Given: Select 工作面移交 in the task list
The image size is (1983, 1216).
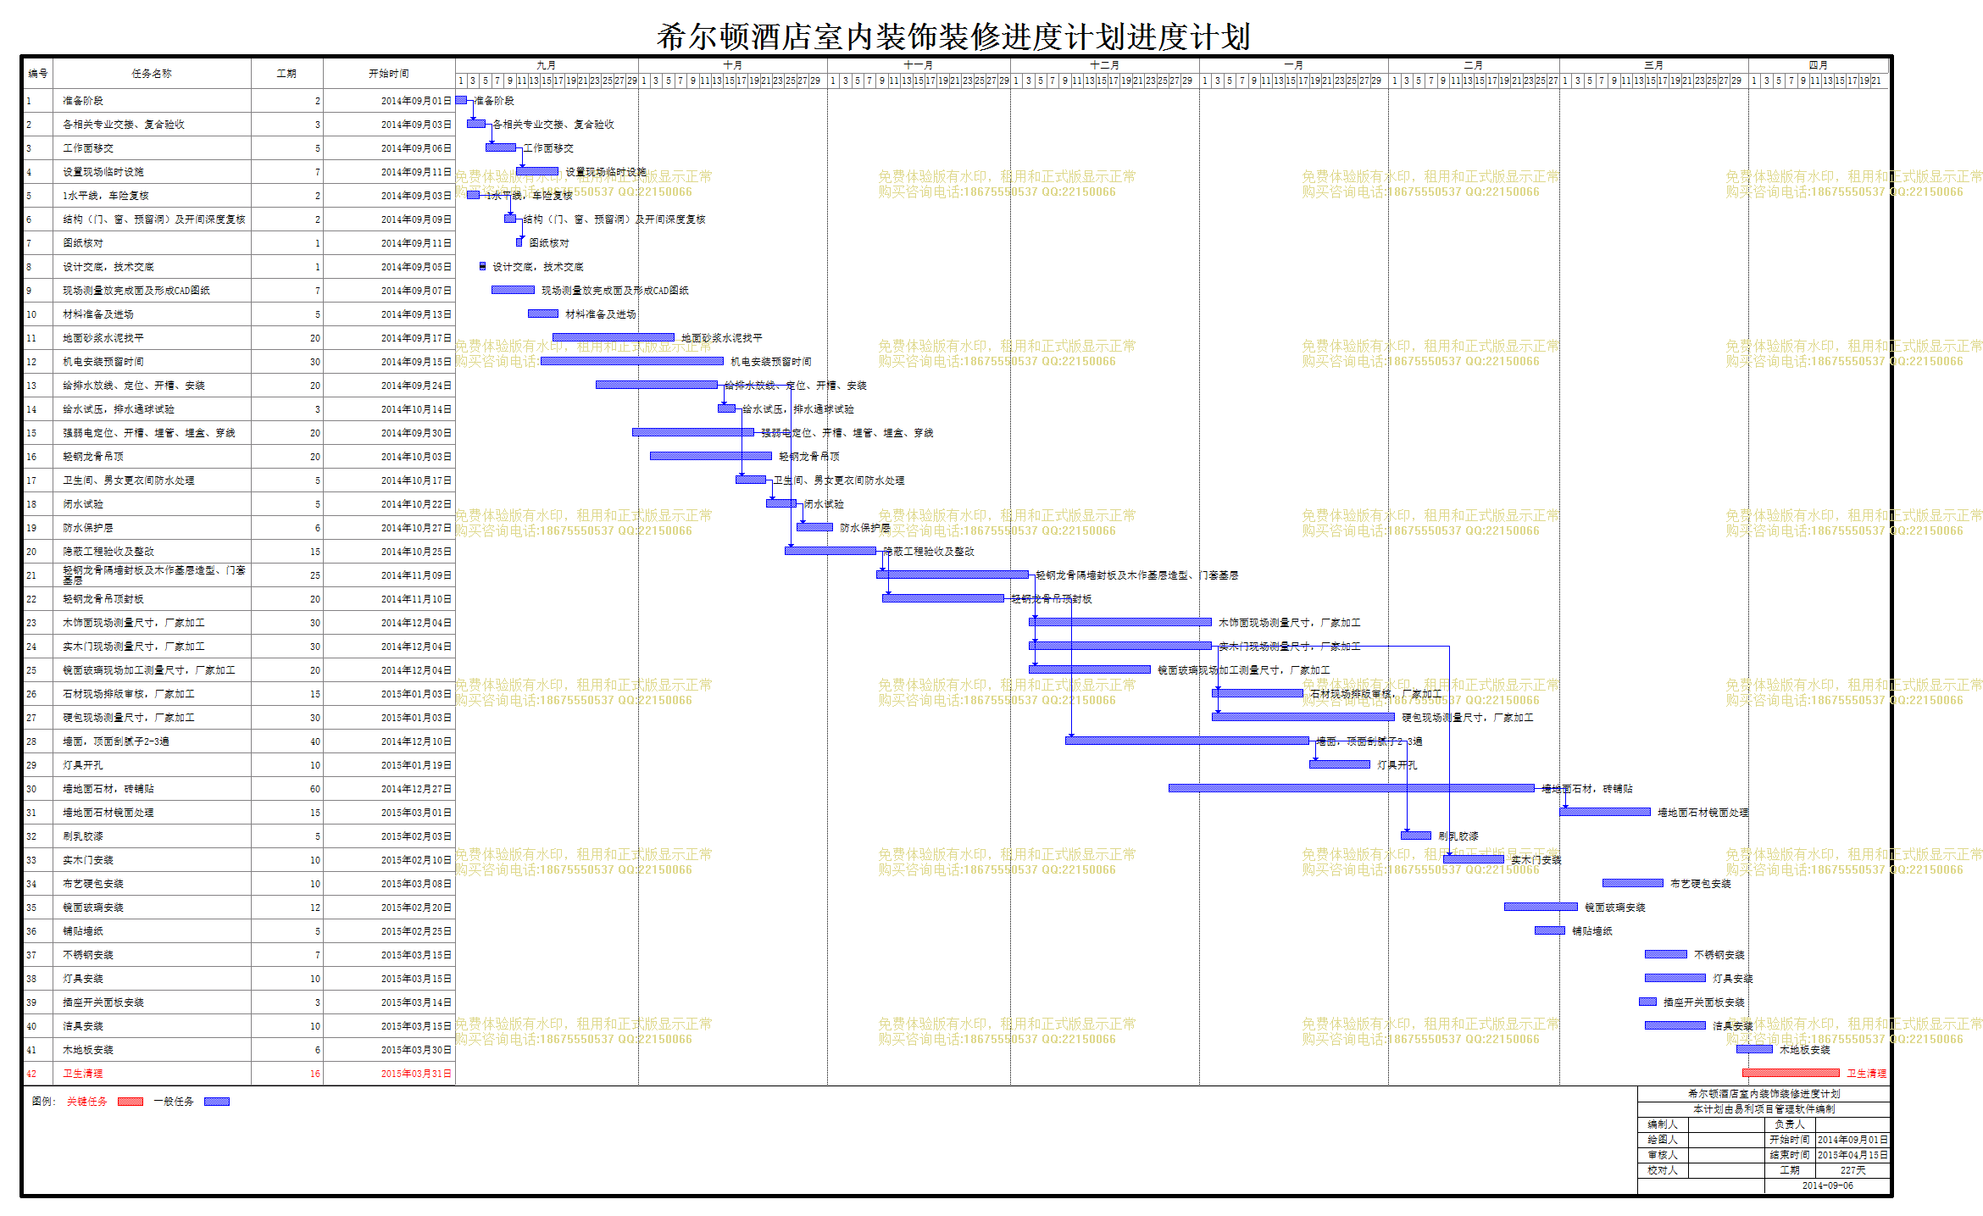Looking at the screenshot, I should pos(88,148).
